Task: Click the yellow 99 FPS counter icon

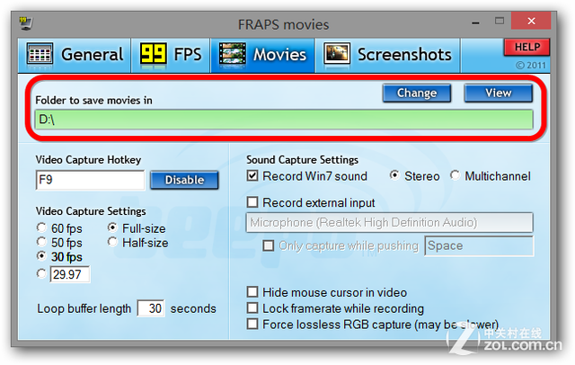Action: [154, 56]
